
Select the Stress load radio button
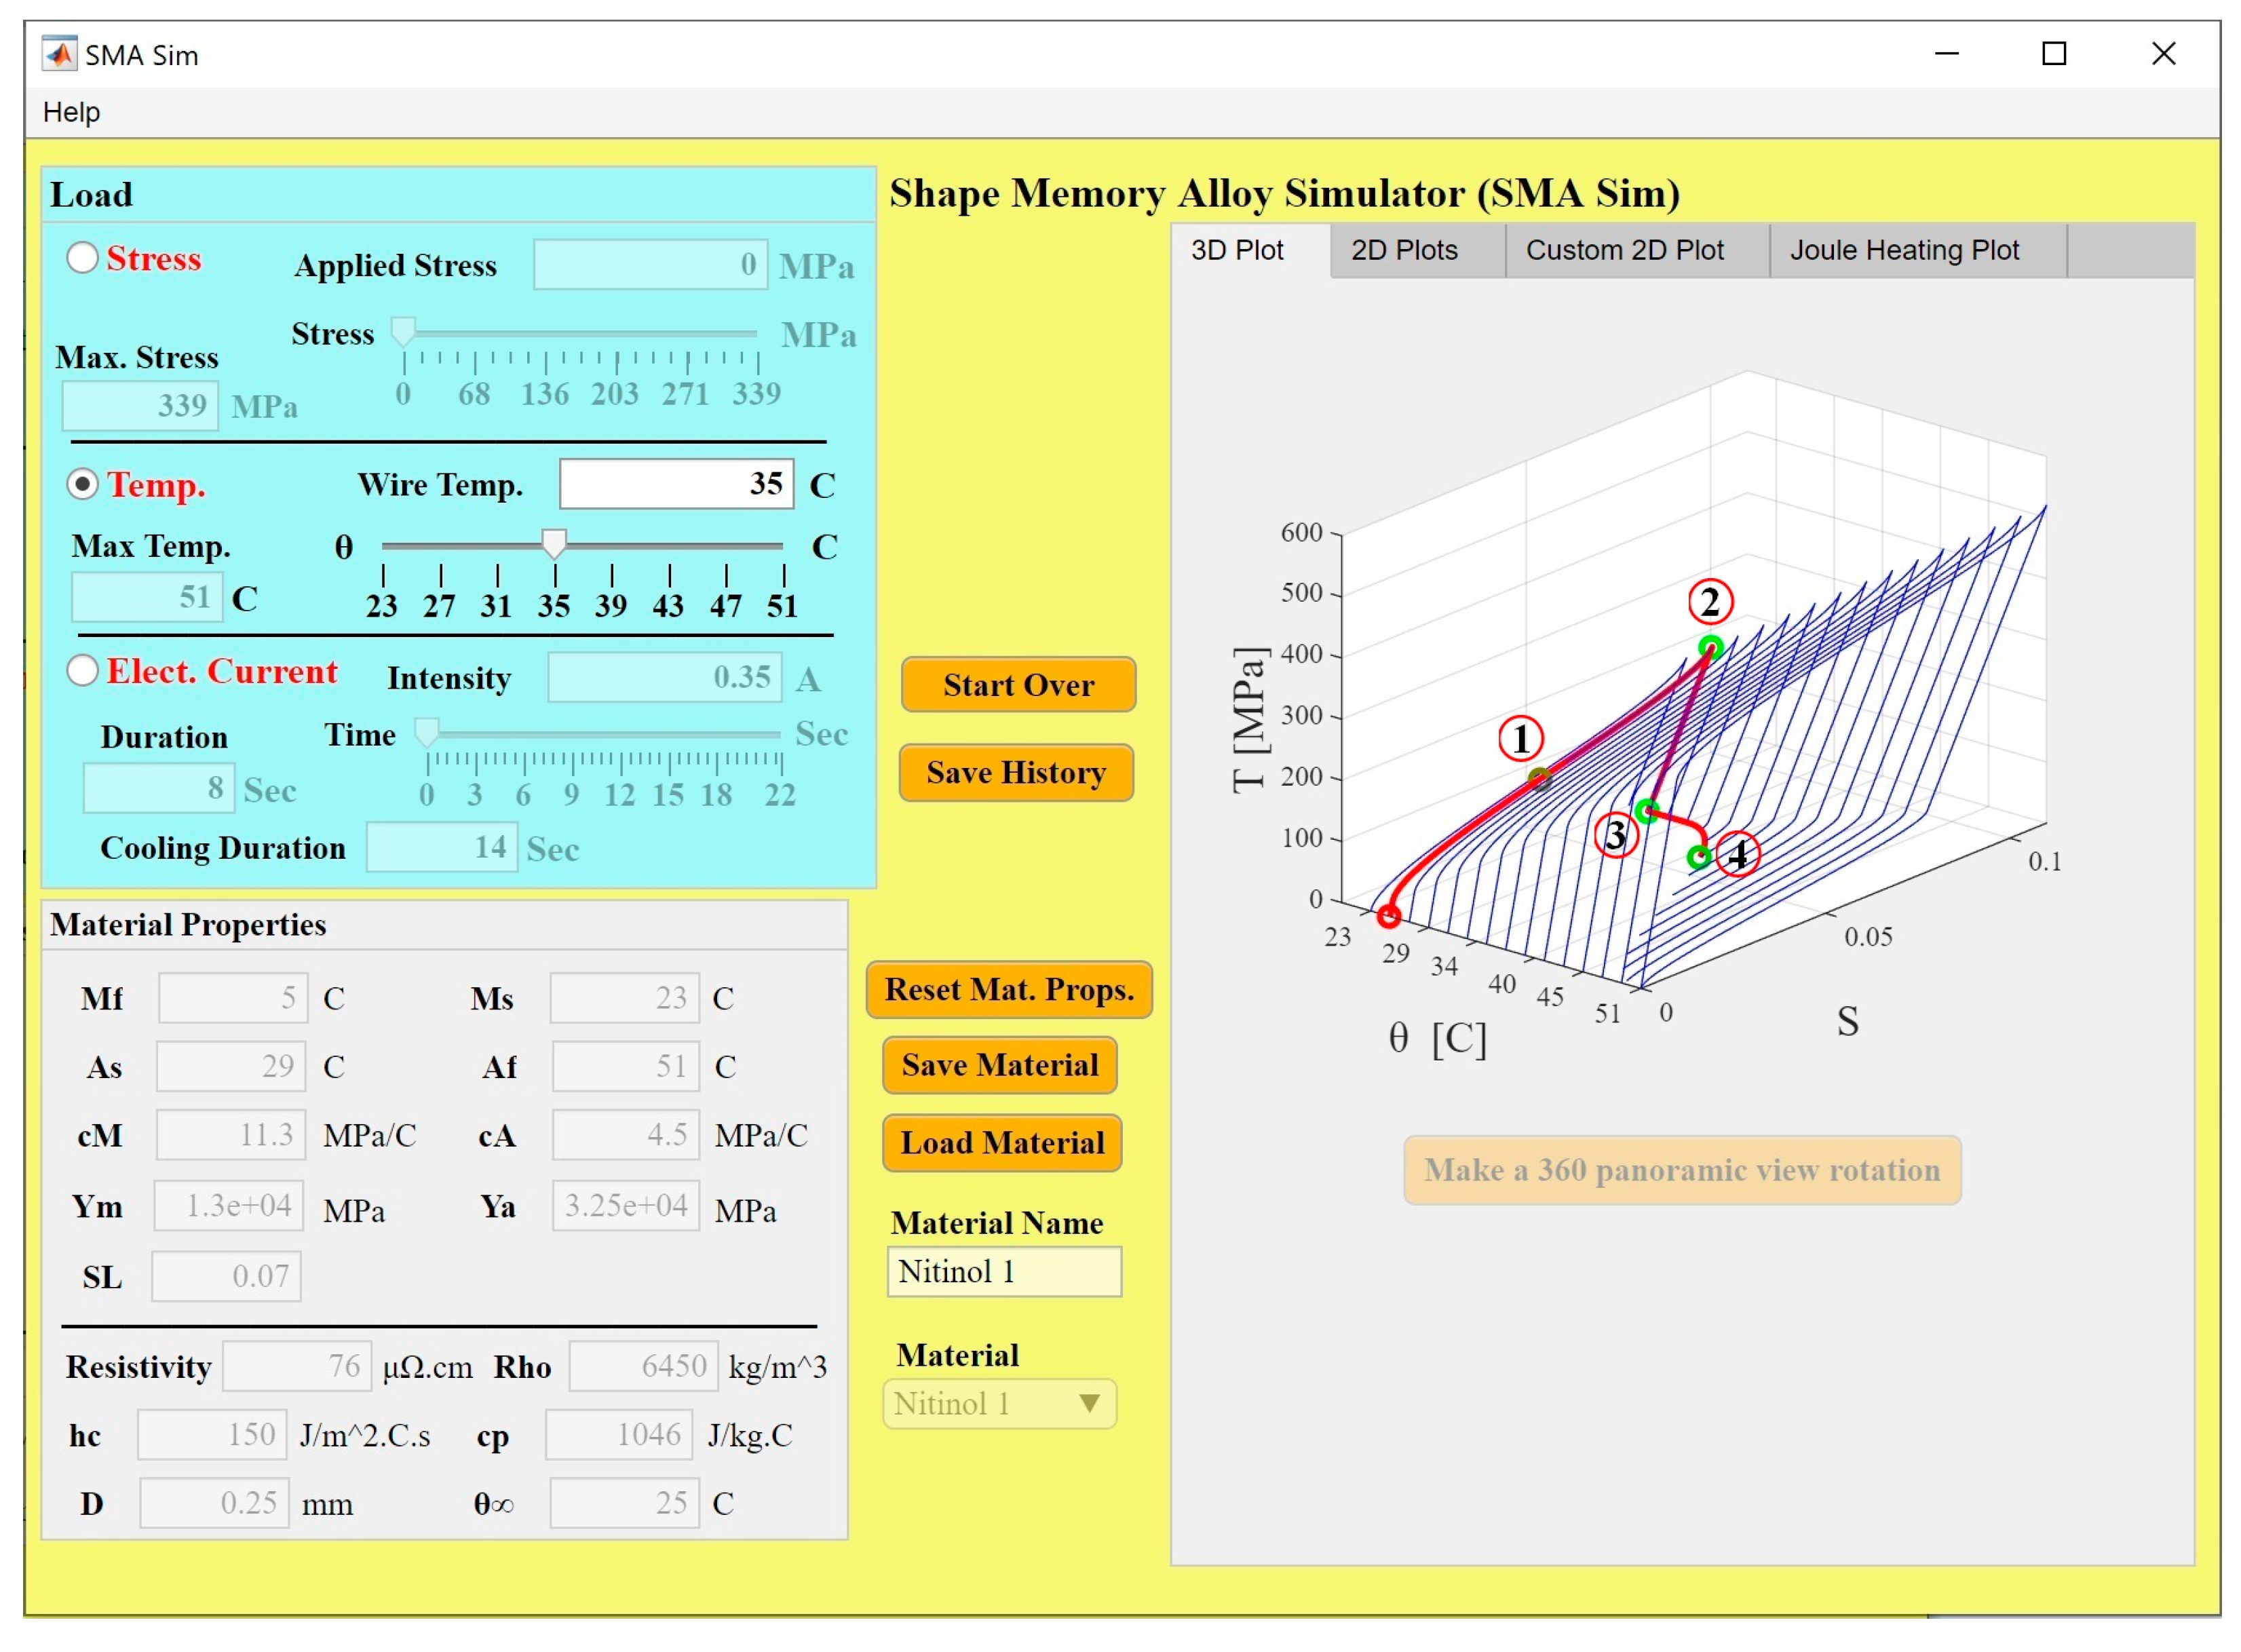click(82, 258)
